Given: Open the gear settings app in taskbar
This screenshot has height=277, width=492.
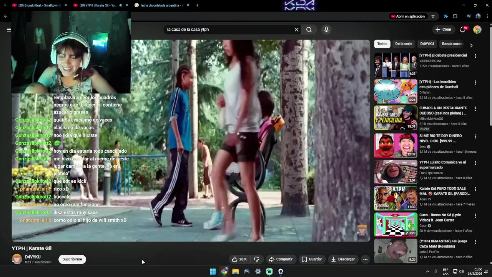Looking at the screenshot, I should point(258,272).
